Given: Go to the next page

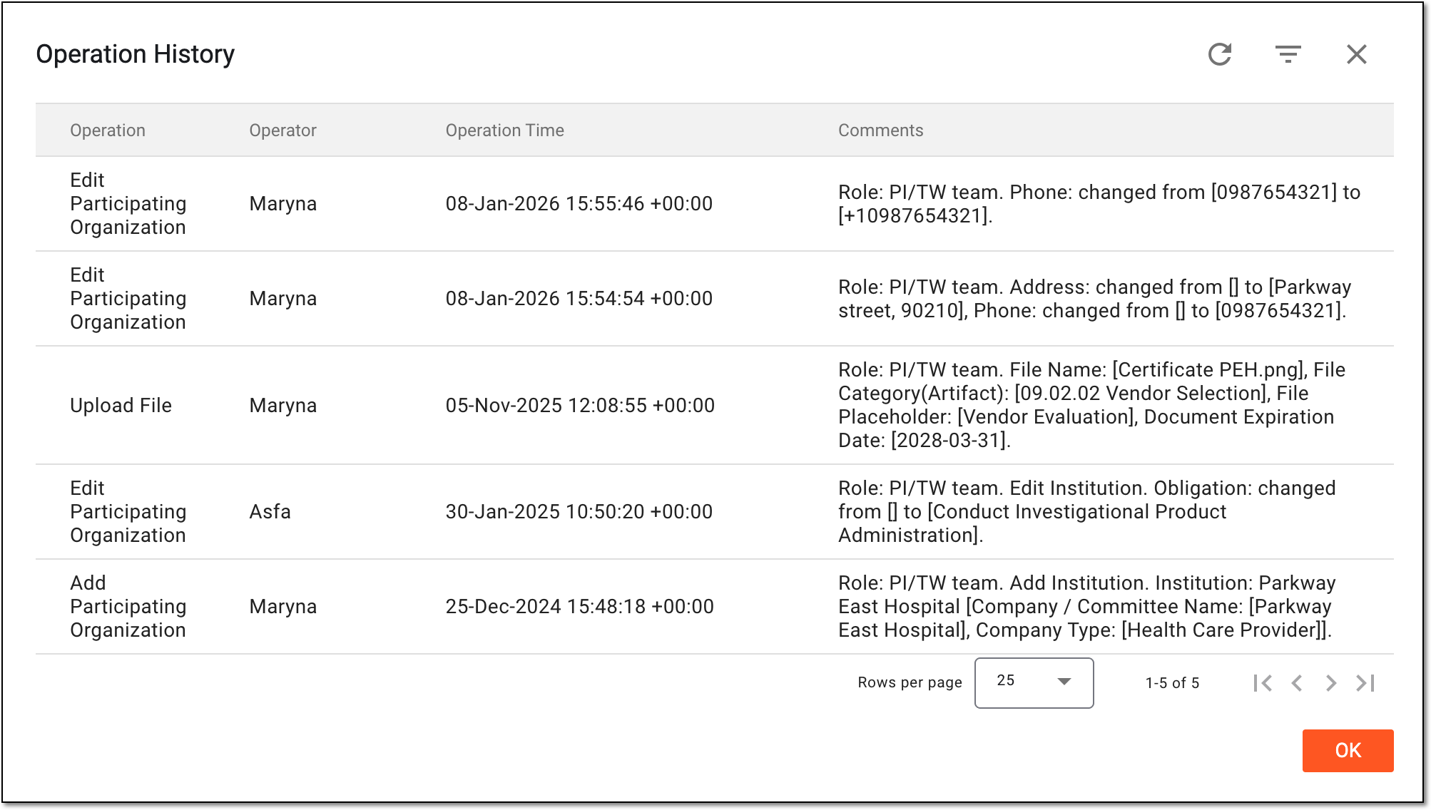Looking at the screenshot, I should [1331, 683].
